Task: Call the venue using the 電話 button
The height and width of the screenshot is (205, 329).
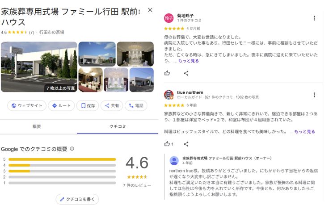Action: [x=136, y=106]
